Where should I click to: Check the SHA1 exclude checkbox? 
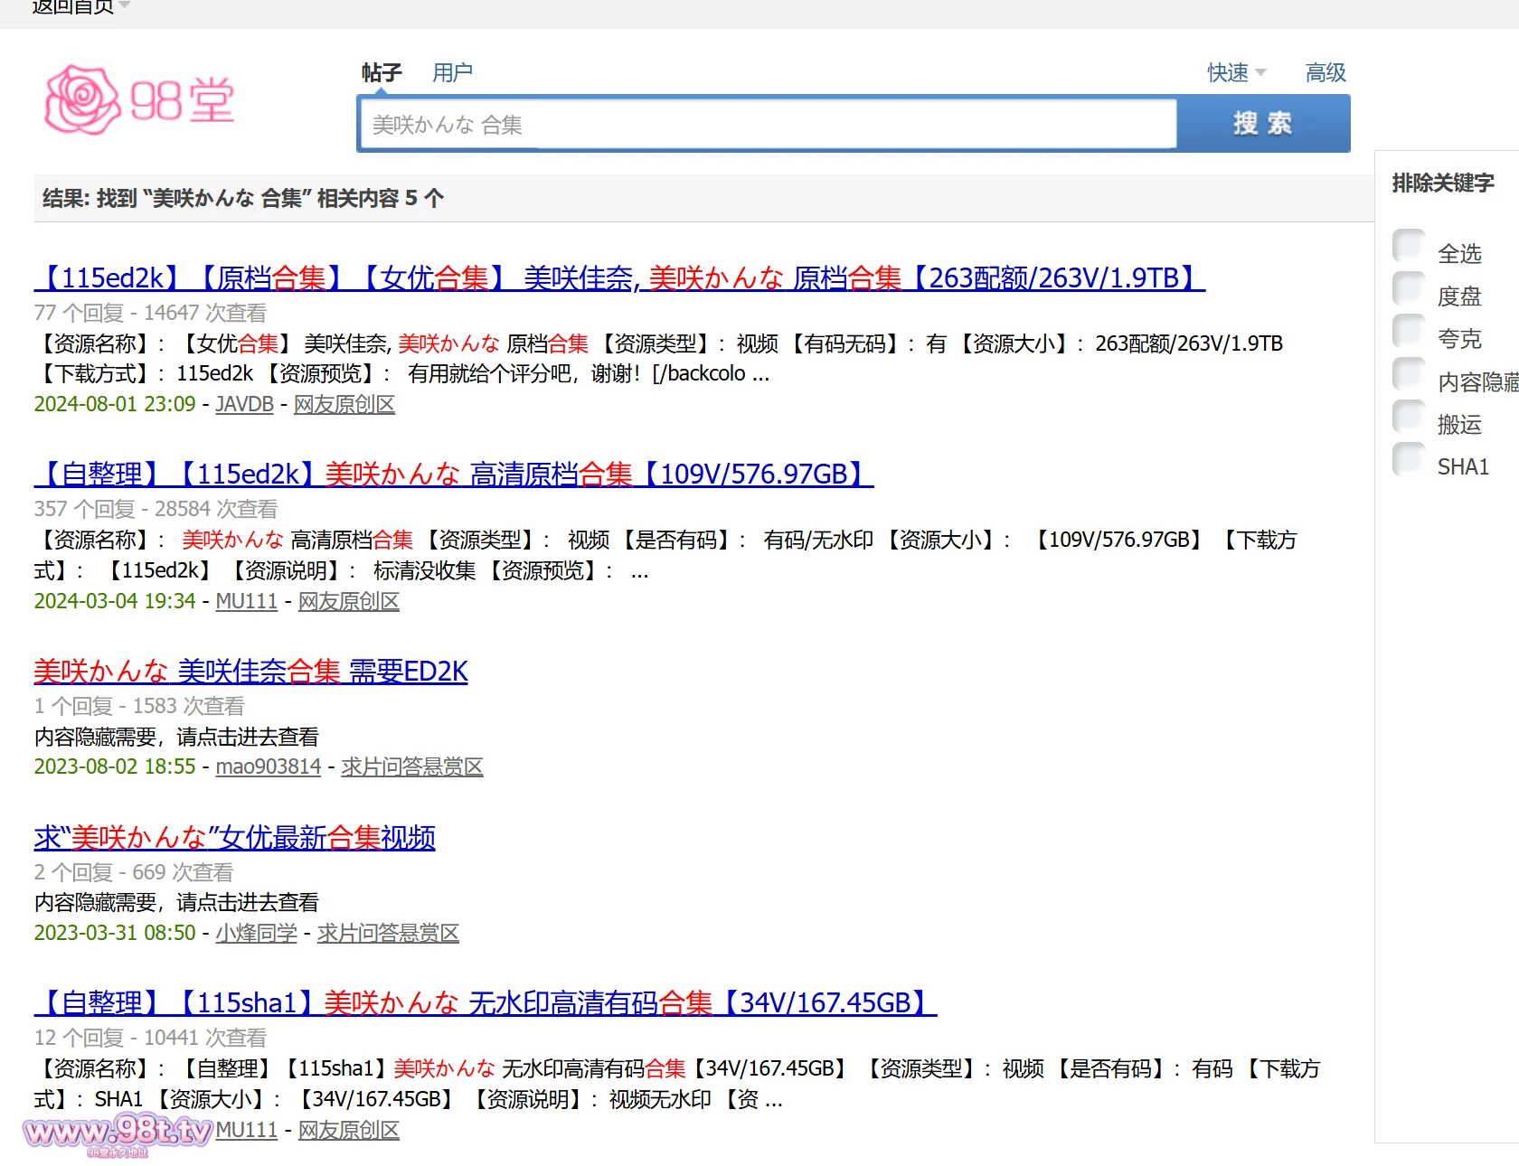pos(1408,459)
